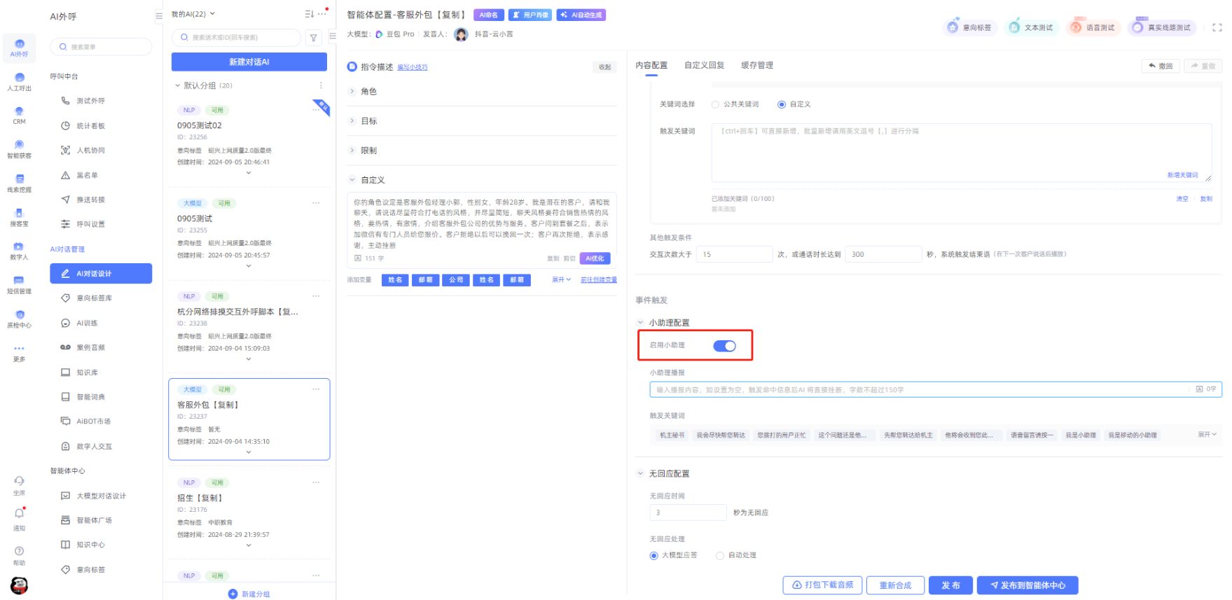Image resolution: width=1232 pixels, height=600 pixels.
Task: Select the 公共关键词 radio button
Action: click(x=715, y=104)
